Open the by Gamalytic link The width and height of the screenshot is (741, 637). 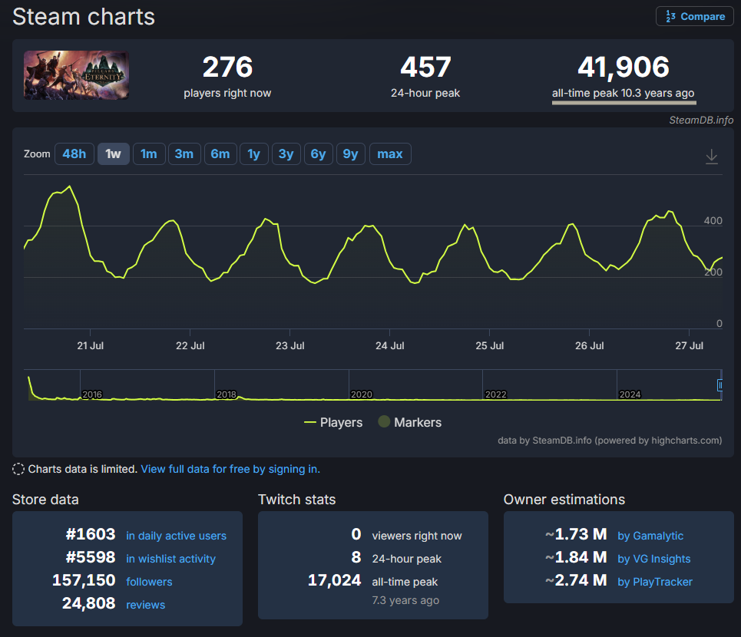coord(650,536)
